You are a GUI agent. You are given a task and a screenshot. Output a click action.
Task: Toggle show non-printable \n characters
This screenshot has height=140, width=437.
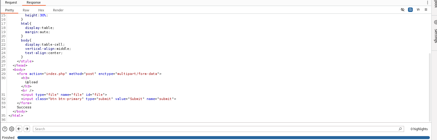(x=418, y=10)
